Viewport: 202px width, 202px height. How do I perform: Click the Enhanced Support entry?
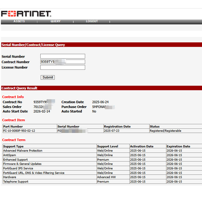coord(15,160)
